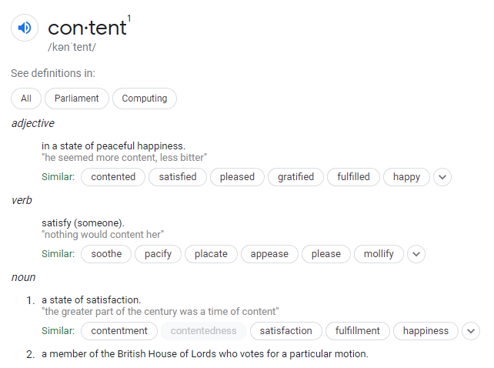
Task: Open the synonym appease
Action: point(269,254)
